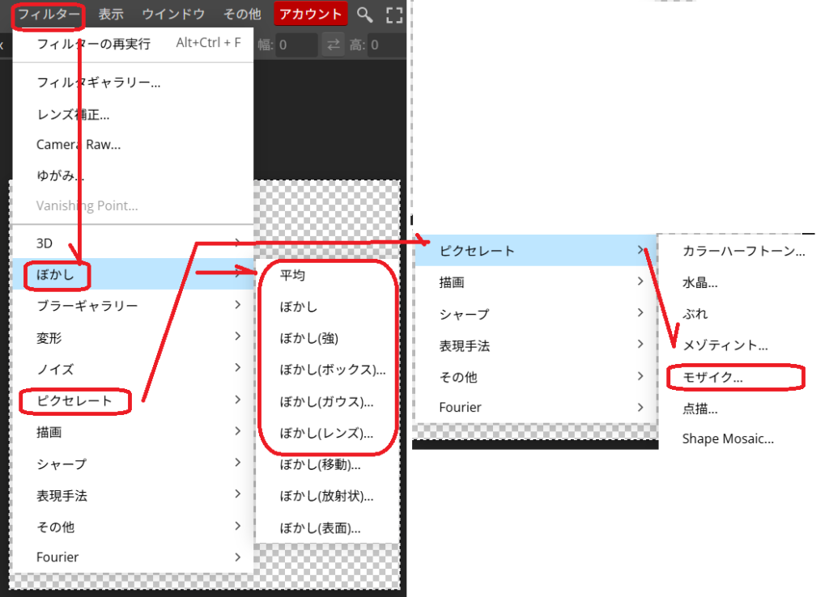Expand the ブラーギャラリー submenu
This screenshot has height=597, width=829.
point(133,305)
